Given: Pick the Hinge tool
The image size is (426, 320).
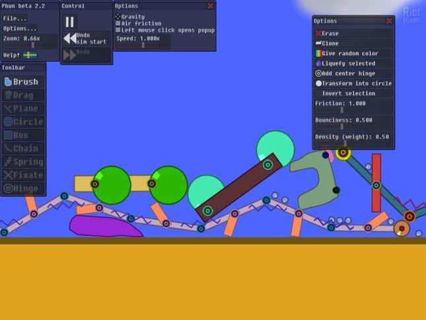Looking at the screenshot, I should 23,188.
